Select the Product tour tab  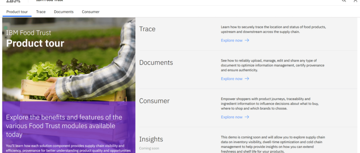tap(17, 12)
